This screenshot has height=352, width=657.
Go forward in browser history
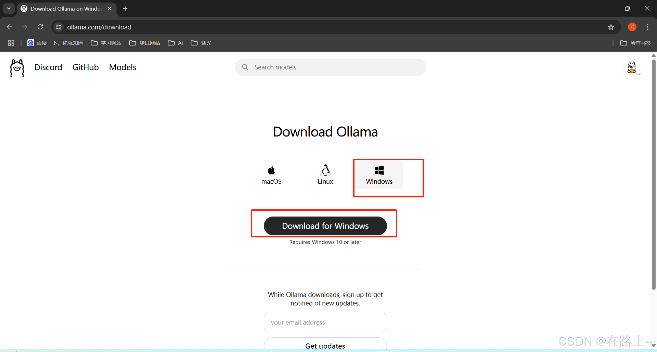25,27
